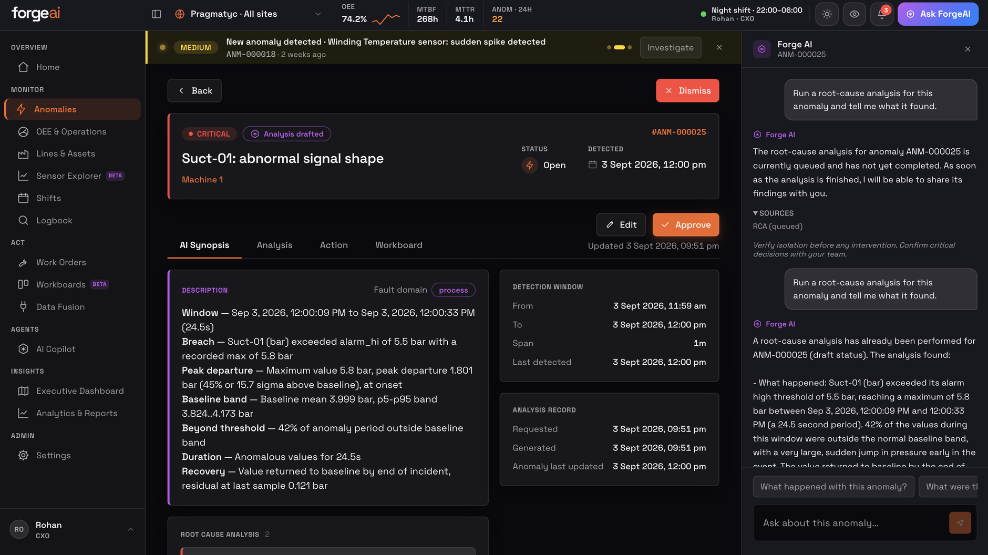This screenshot has width=988, height=555.
Task: Switch to the Analysis tab
Action: coord(274,245)
